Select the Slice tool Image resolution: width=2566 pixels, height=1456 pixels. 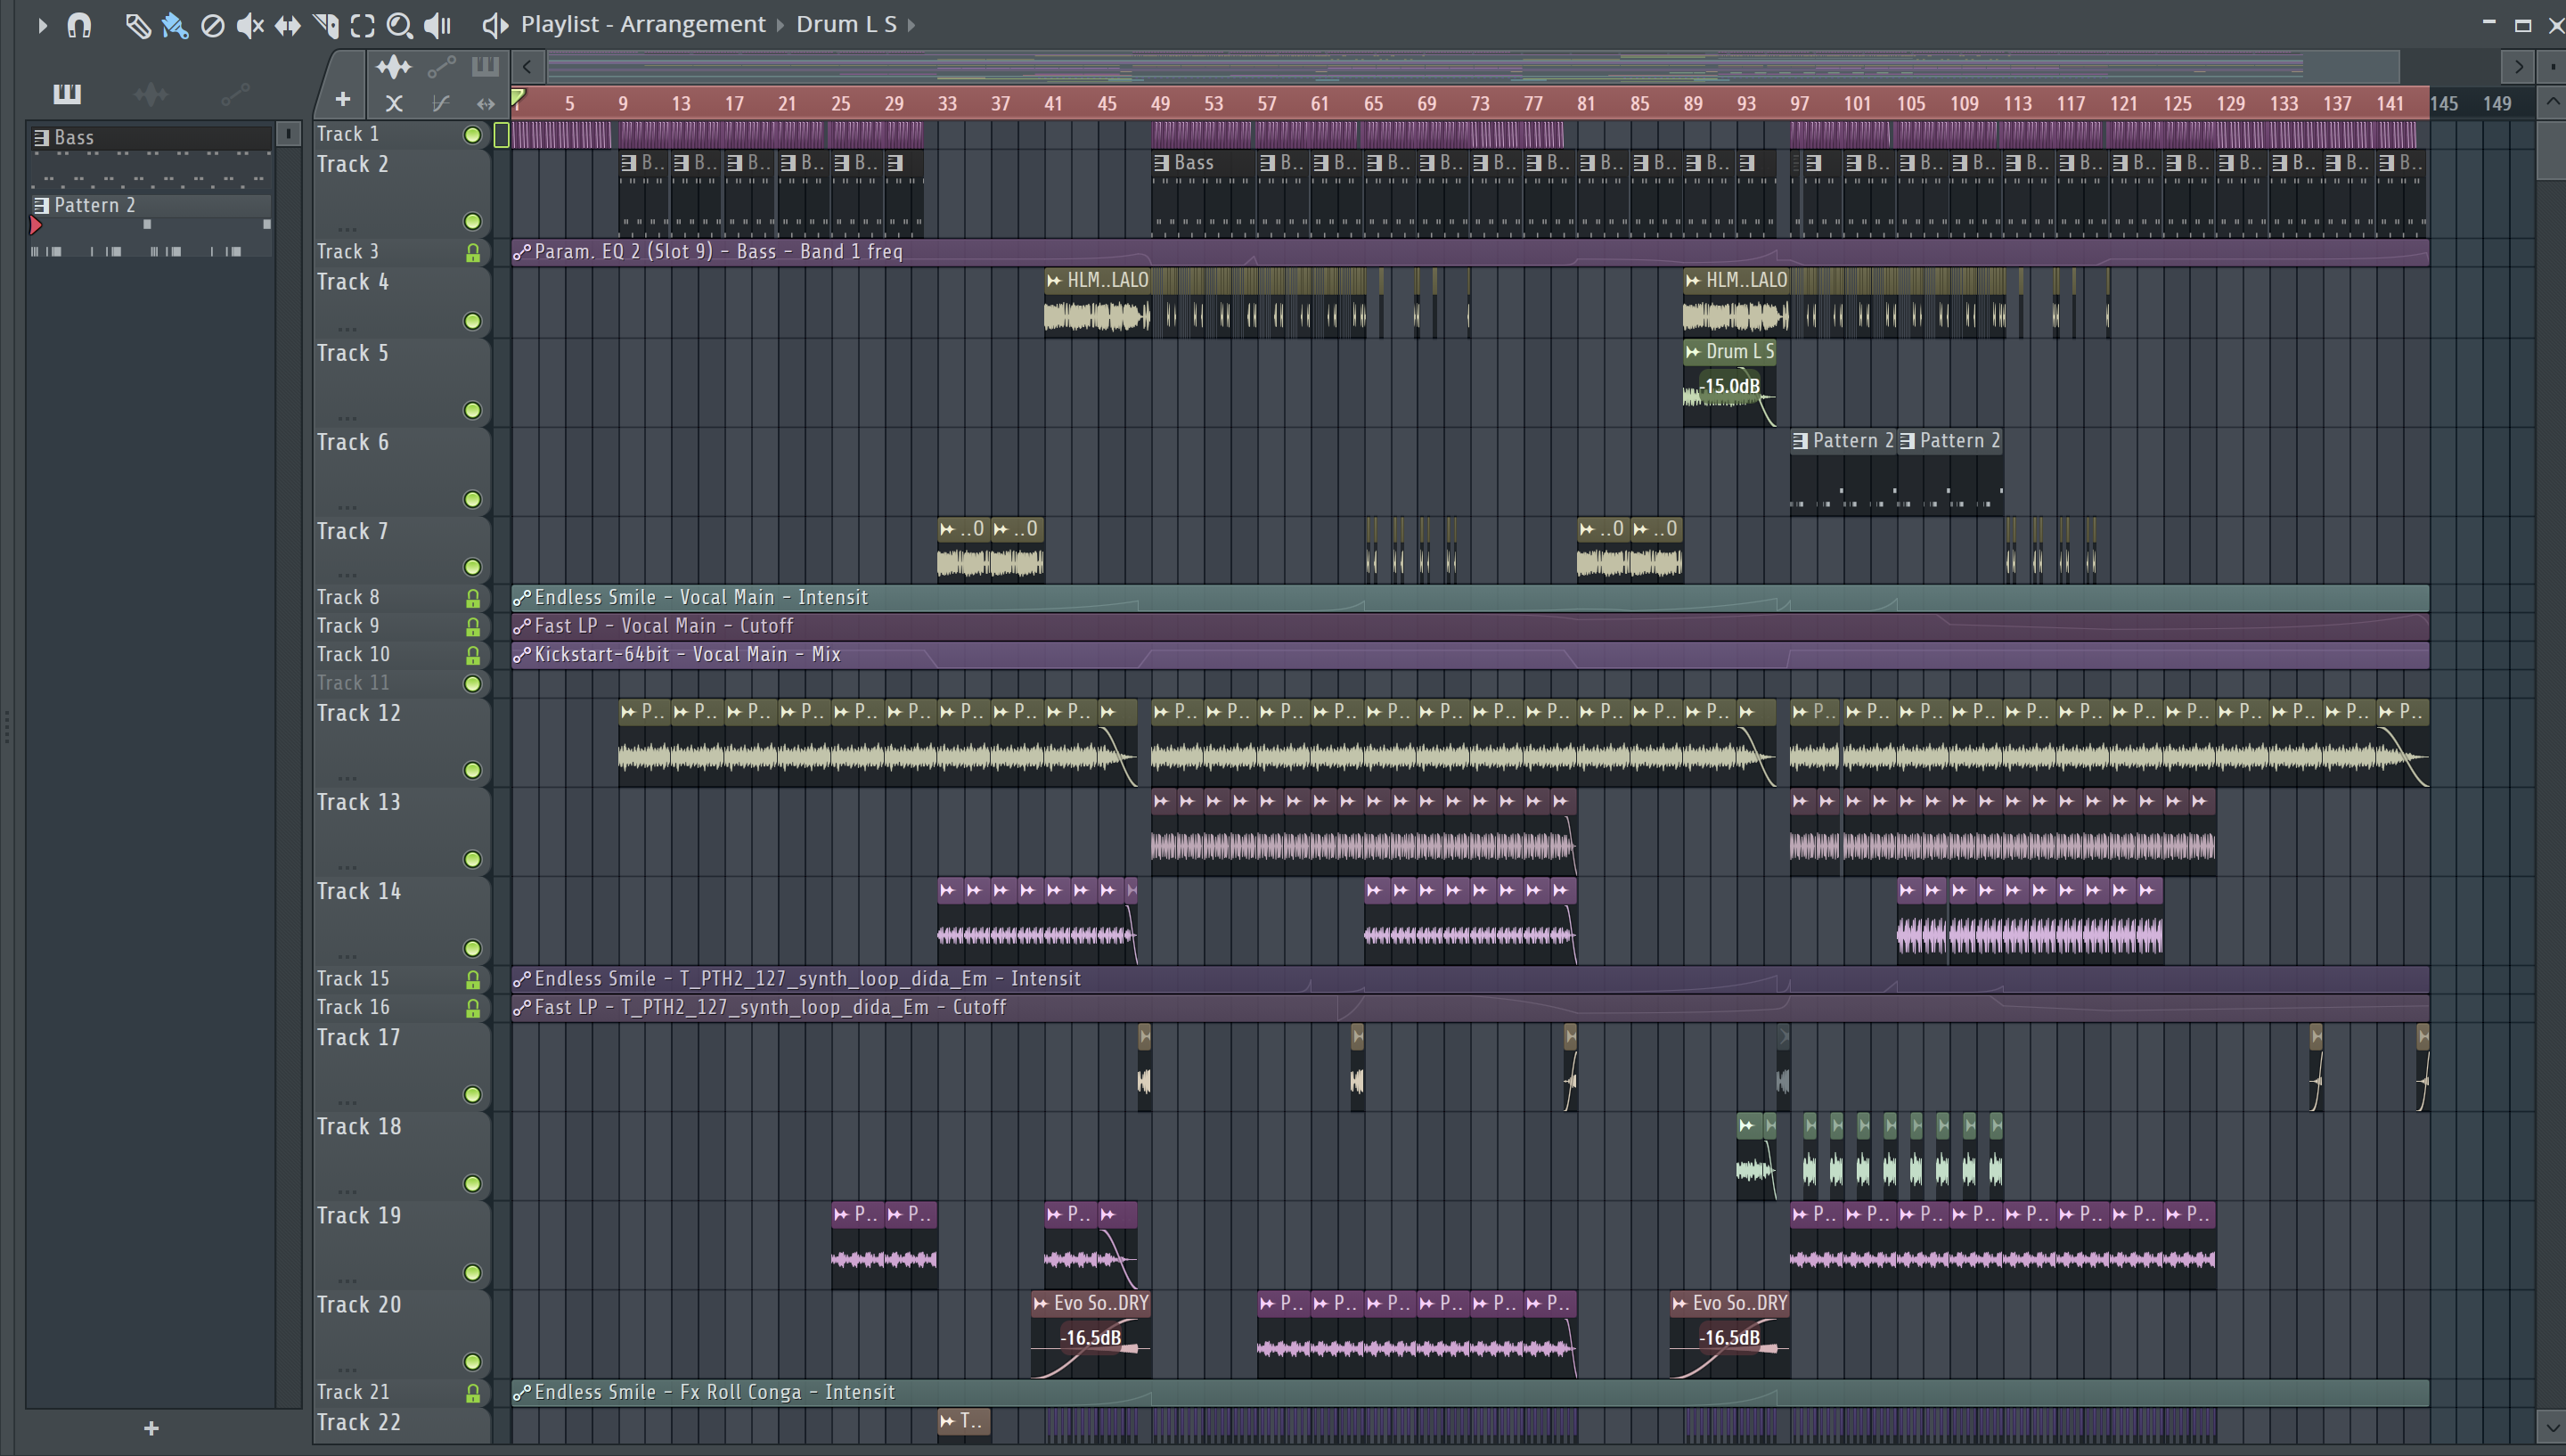click(326, 25)
